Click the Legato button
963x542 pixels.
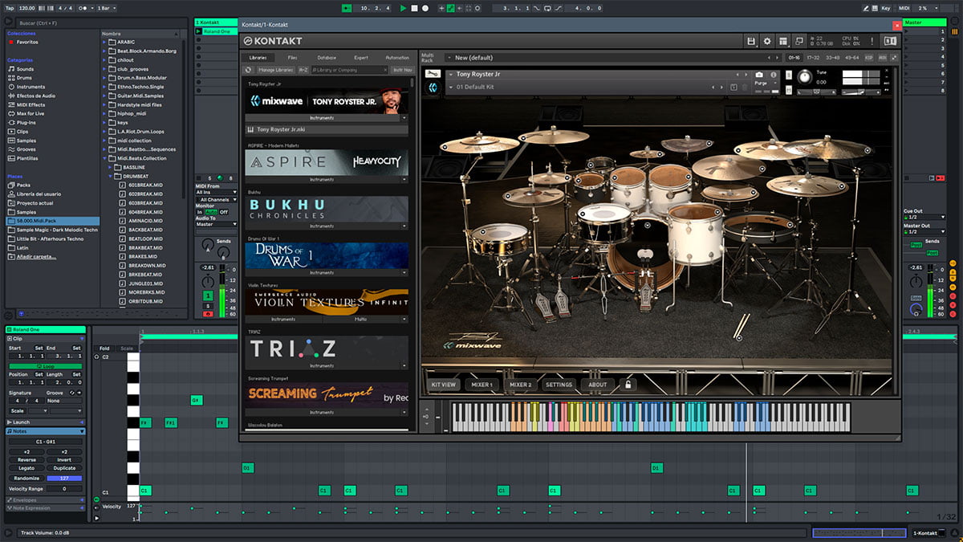tap(26, 468)
